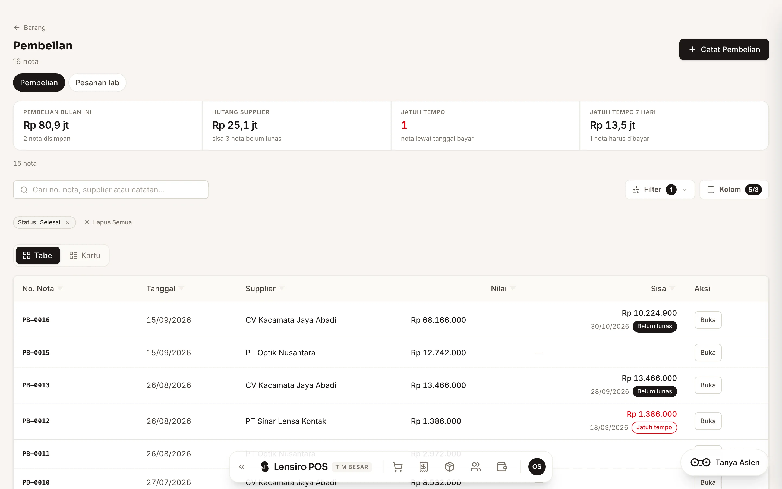Screen dimensions: 782x489
Task: Click Rp 68.166.000 value
Action: click(438, 320)
